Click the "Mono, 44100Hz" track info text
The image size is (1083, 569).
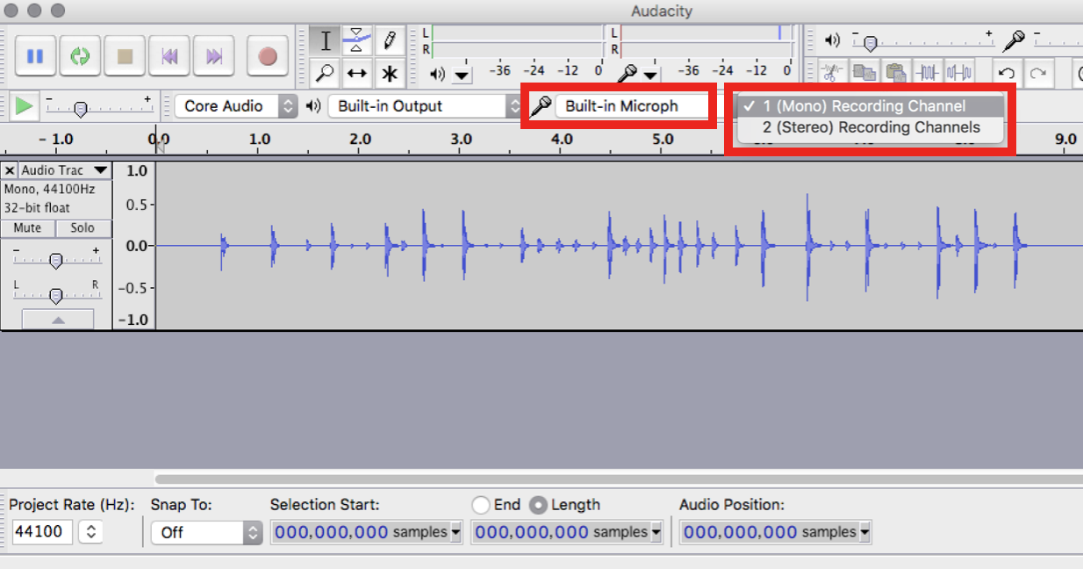(49, 189)
